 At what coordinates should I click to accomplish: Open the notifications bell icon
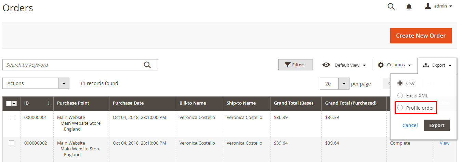[x=409, y=6]
